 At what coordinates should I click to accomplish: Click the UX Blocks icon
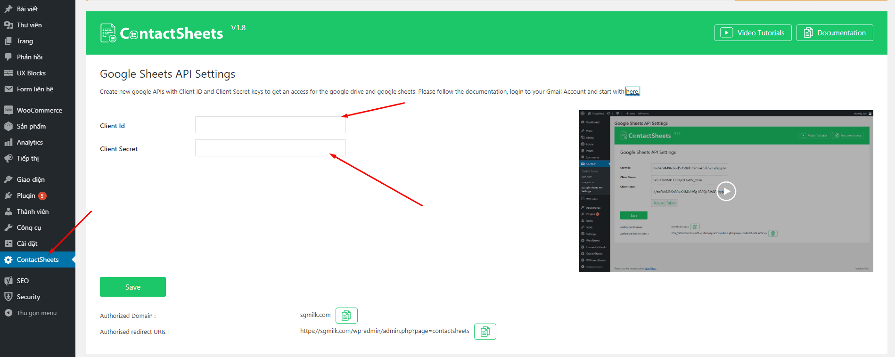(8, 73)
